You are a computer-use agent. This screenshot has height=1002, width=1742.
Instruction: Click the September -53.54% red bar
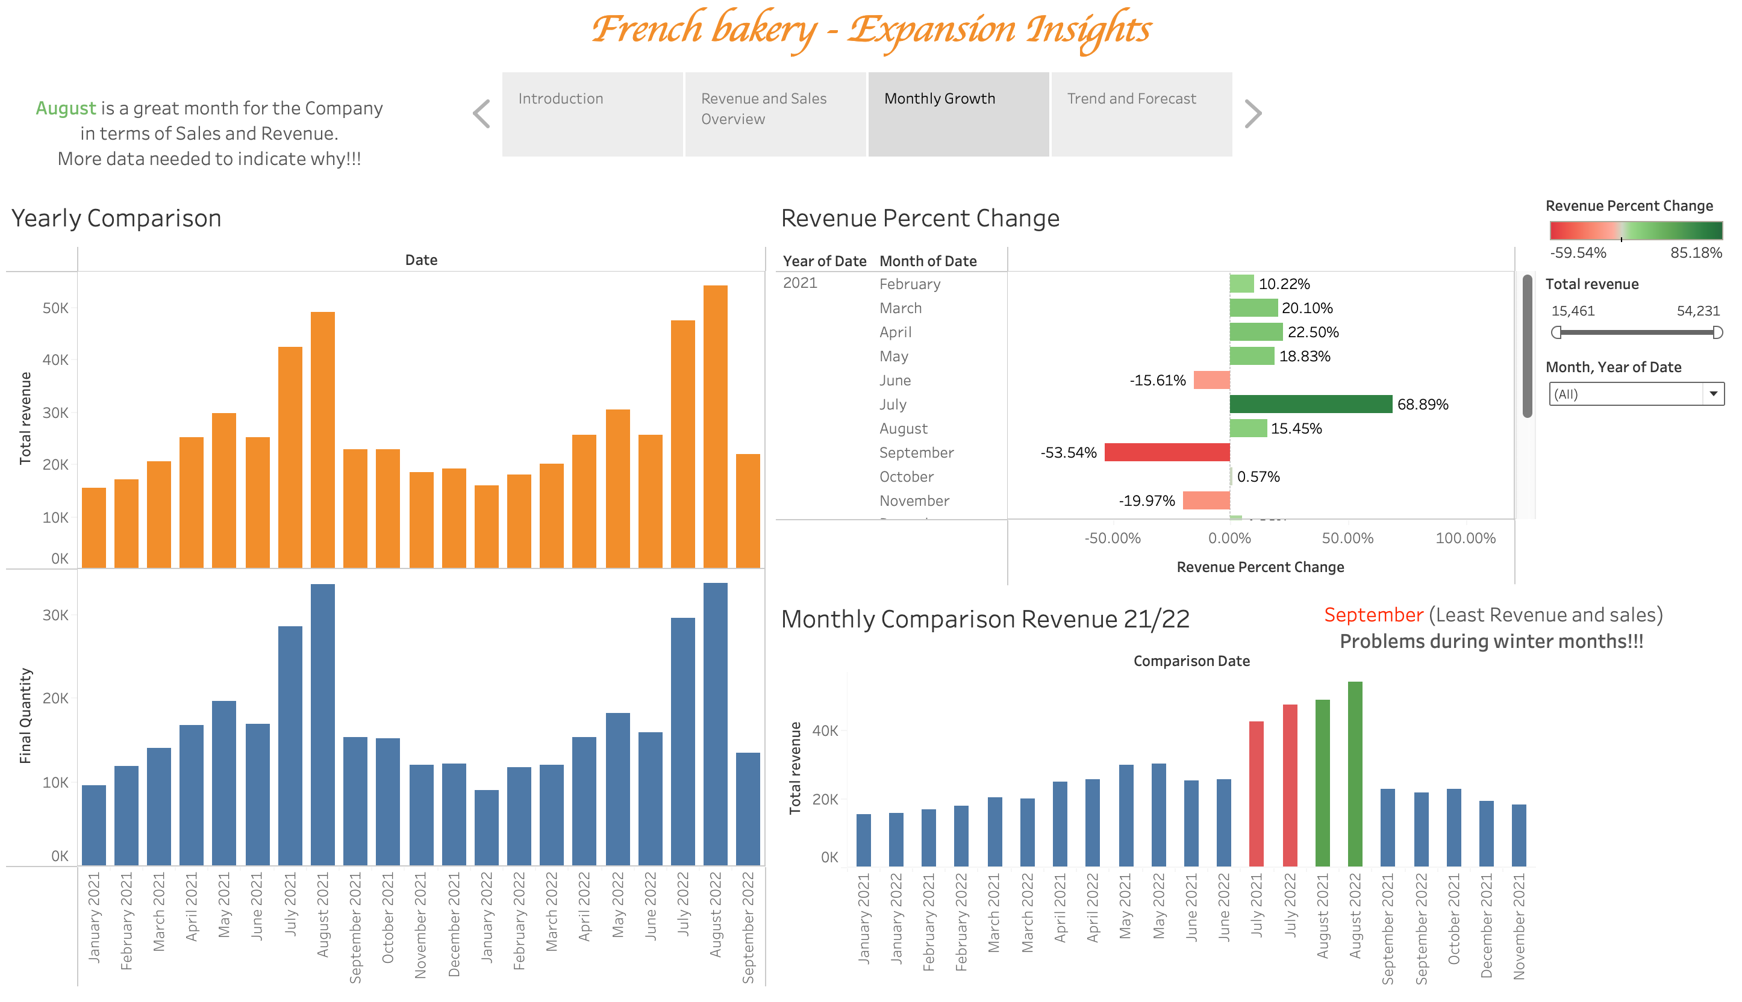[1167, 452]
